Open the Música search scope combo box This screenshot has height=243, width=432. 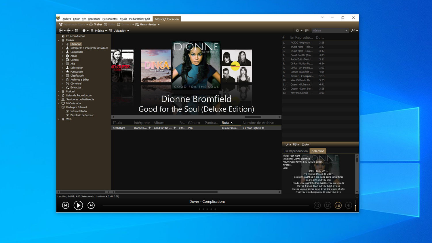330,31
